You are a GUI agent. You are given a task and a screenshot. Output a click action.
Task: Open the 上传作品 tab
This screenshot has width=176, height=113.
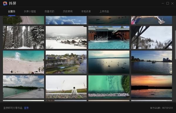(104, 11)
